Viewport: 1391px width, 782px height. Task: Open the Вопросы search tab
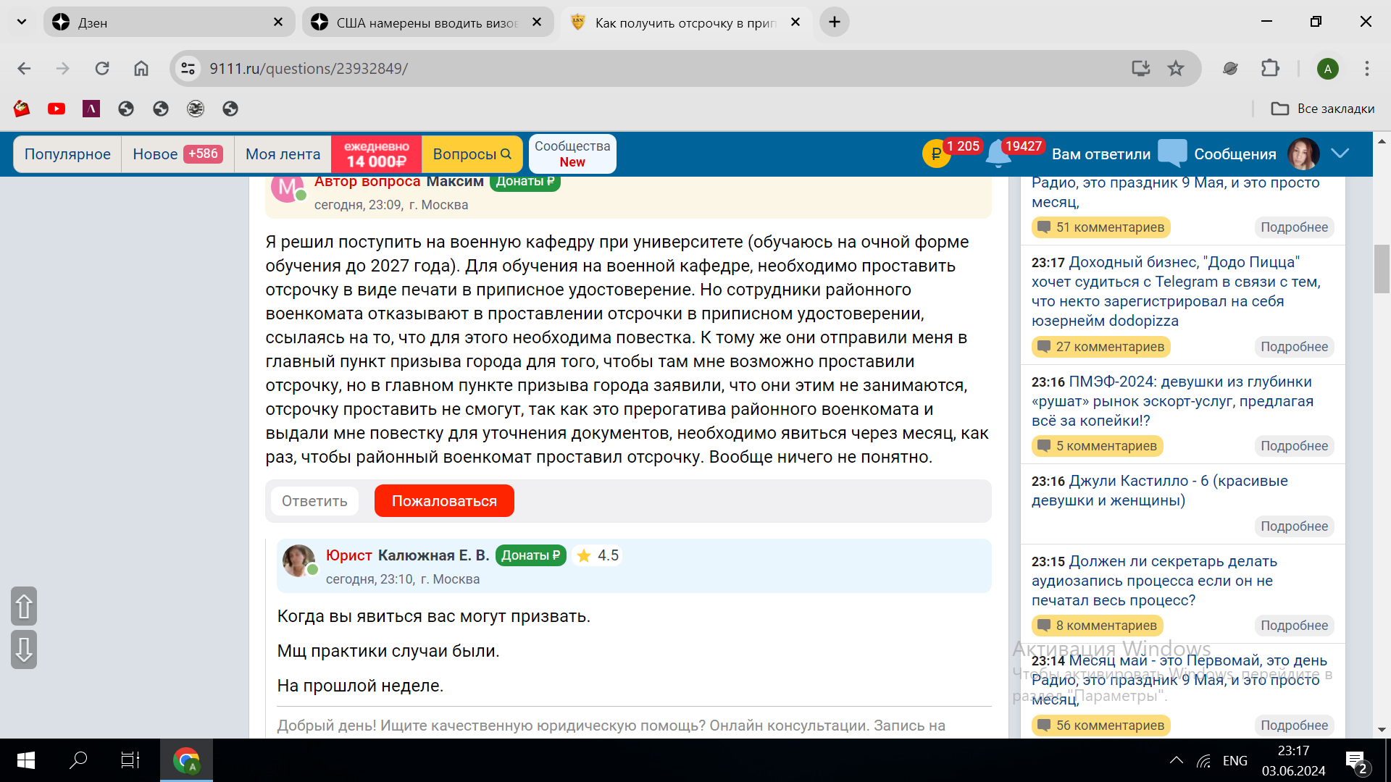472,154
